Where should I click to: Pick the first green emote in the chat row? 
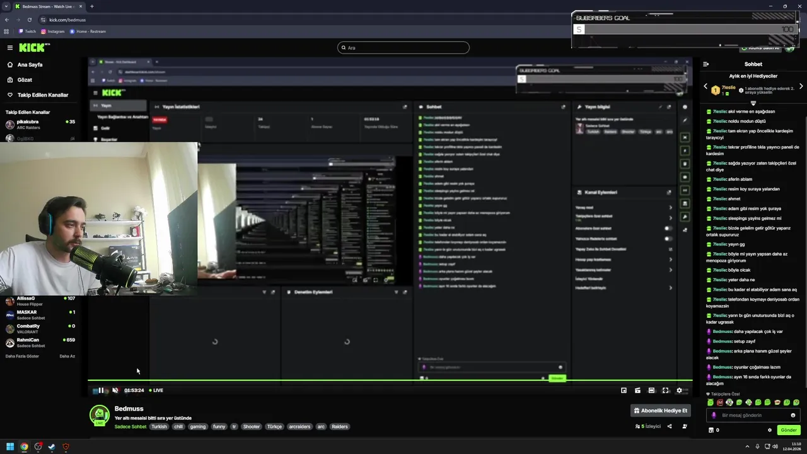(x=711, y=402)
